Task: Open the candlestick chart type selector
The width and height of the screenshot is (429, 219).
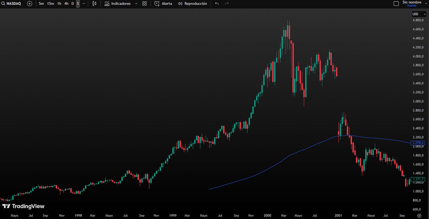Action: (94, 4)
